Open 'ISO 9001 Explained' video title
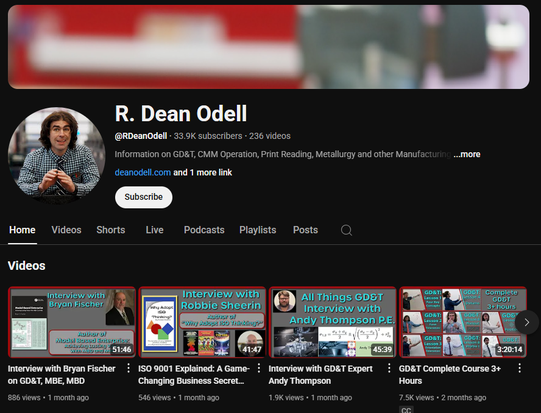Viewport: 541px width, 413px height. click(x=194, y=375)
